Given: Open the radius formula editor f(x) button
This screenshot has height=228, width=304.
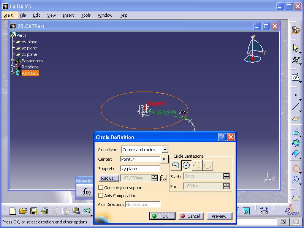Looking at the screenshot, I should (x=163, y=178).
